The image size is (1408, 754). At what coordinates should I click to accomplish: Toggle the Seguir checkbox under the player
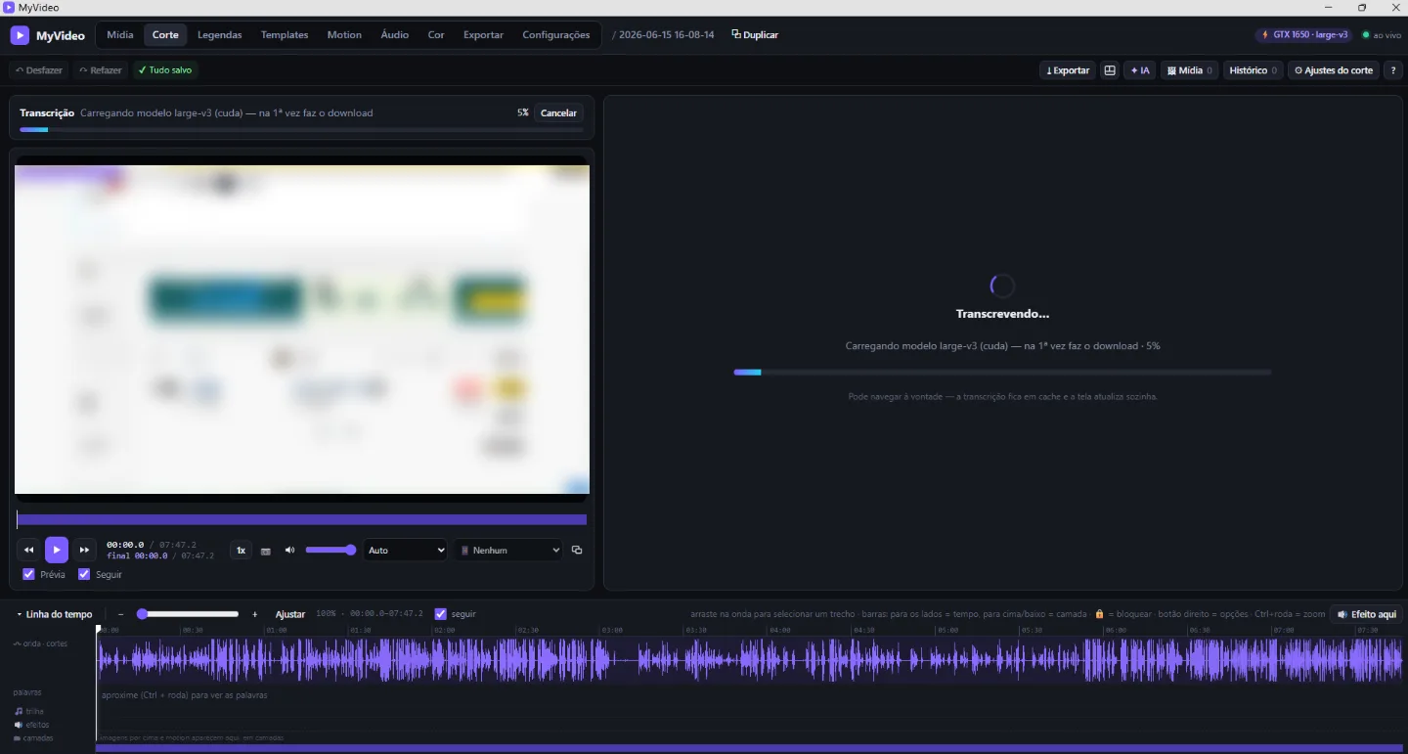coord(84,574)
